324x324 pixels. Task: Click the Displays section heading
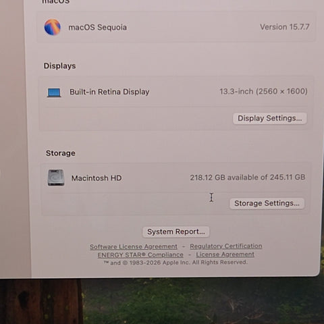pos(59,66)
